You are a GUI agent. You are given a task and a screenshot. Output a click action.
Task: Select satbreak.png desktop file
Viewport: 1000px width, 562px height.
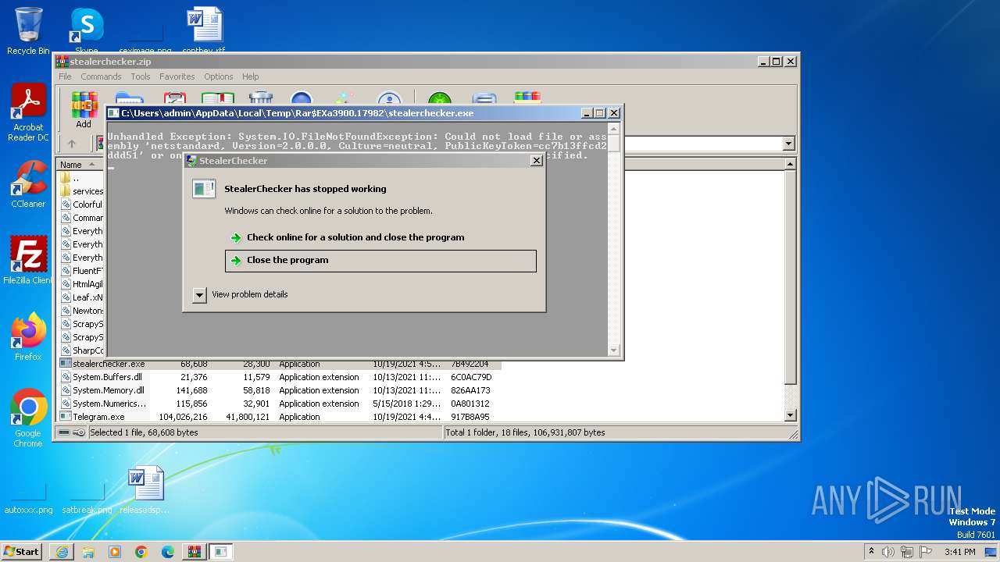pos(87,498)
